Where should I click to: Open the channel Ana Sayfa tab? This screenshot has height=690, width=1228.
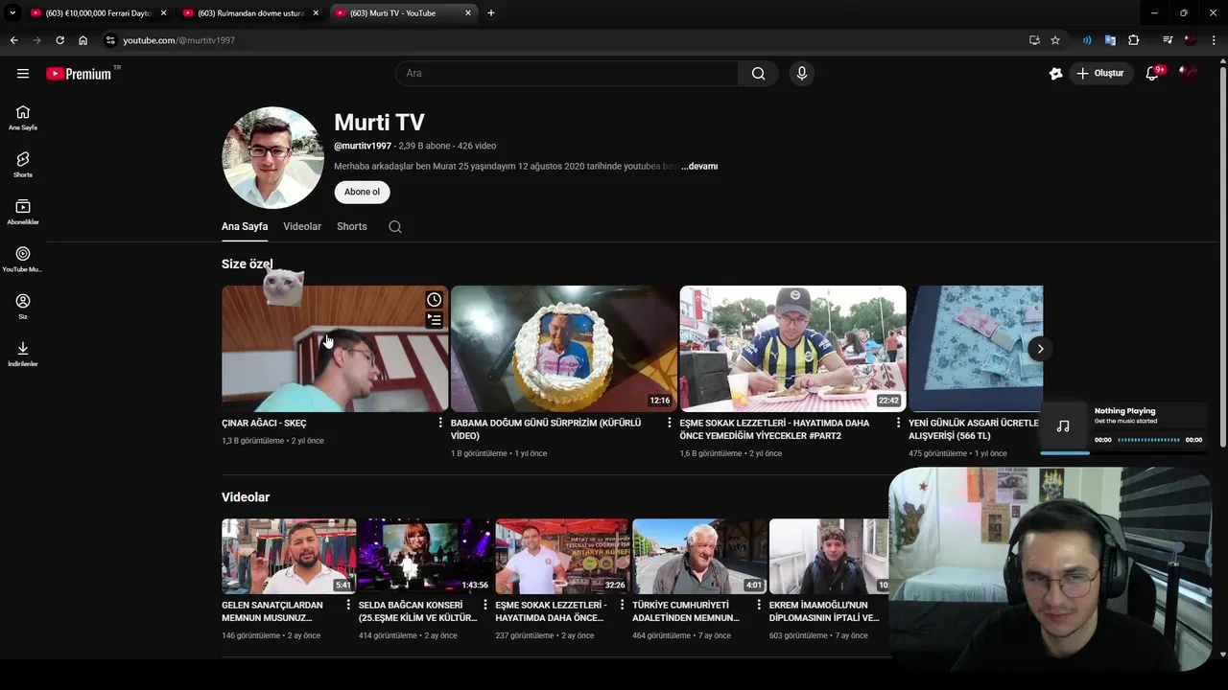point(245,227)
